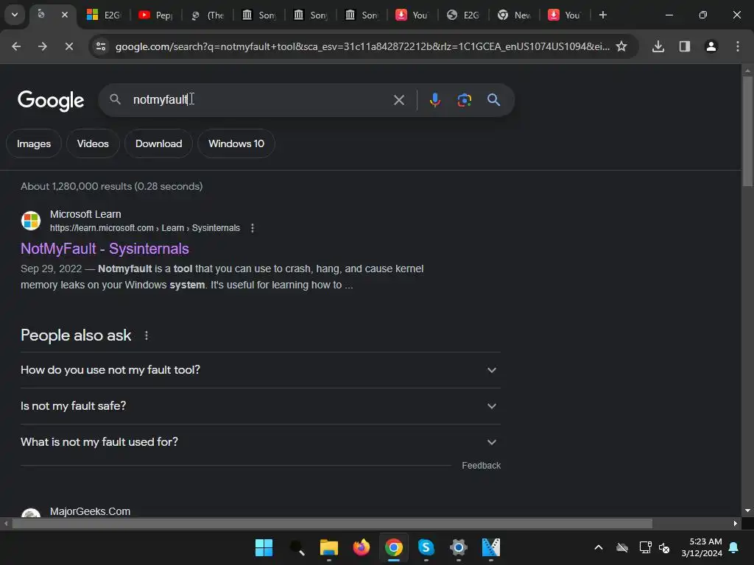Open taskbar search
The height and width of the screenshot is (565, 754).
coord(296,547)
